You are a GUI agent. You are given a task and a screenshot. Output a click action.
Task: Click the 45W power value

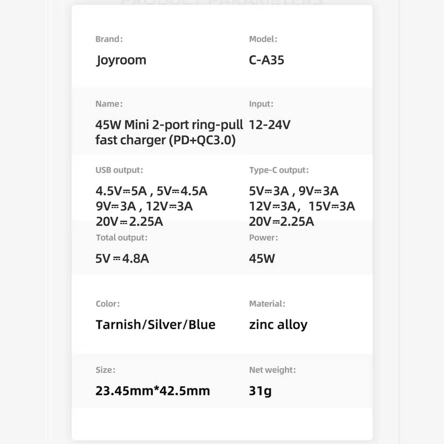pos(262,259)
